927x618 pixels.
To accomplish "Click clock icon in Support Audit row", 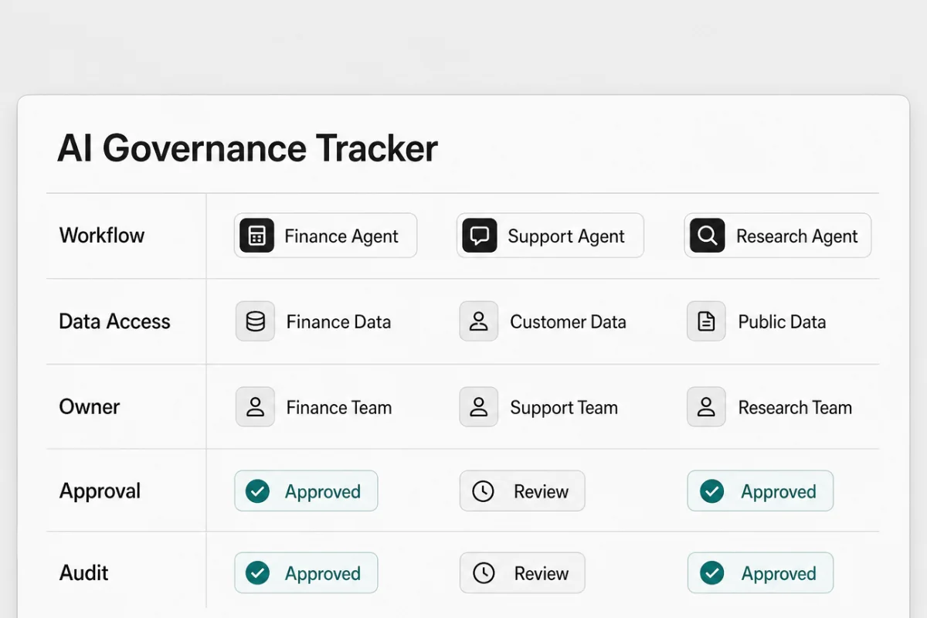I will click(483, 573).
